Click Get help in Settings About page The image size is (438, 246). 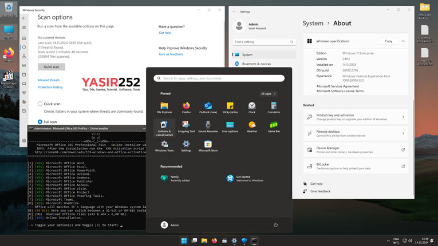[316, 184]
